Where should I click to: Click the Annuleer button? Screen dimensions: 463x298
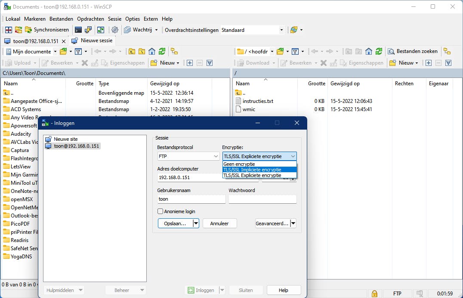pos(219,223)
